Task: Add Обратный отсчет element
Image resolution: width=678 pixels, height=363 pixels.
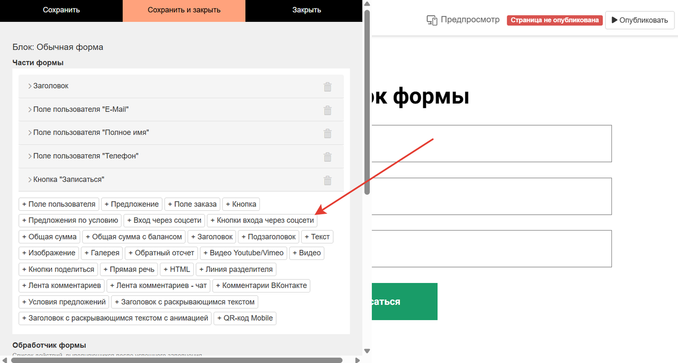Action: click(x=161, y=253)
